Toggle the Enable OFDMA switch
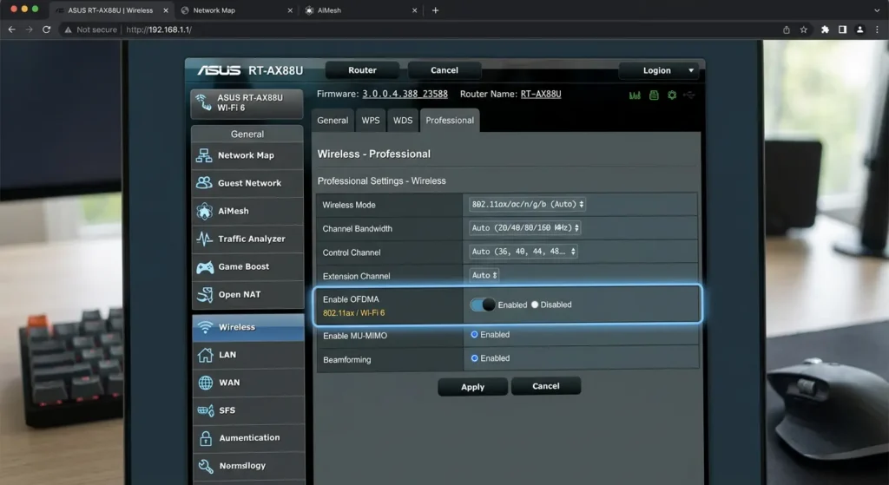Viewport: 889px width, 485px height. (483, 305)
